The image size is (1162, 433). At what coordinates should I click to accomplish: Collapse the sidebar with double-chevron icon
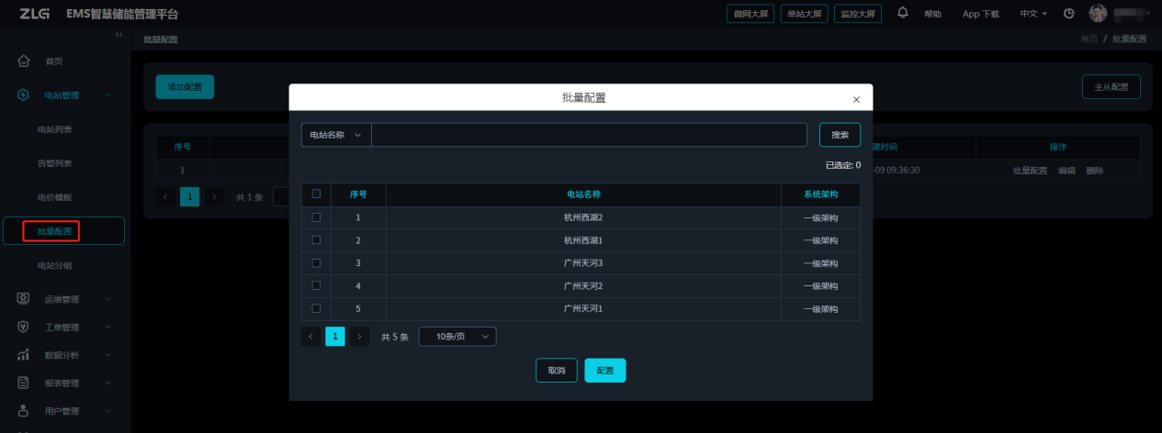118,34
